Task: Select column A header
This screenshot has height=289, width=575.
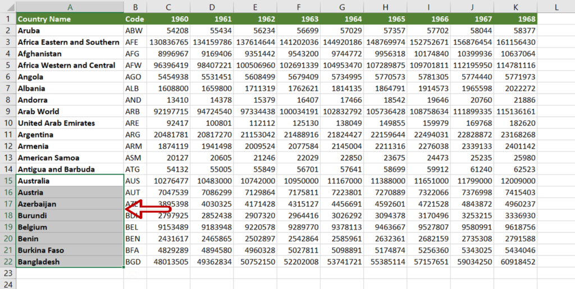Action: click(70, 7)
